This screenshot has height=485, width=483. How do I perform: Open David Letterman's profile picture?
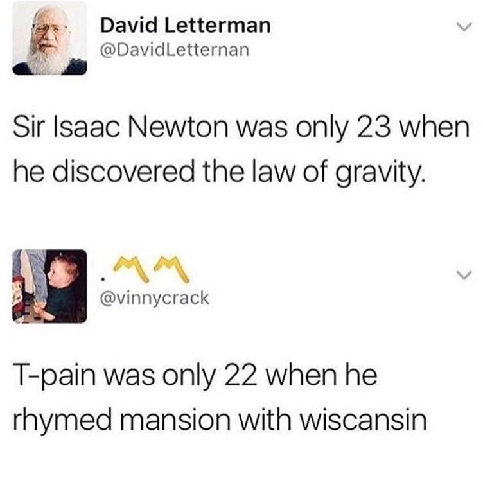click(x=49, y=39)
